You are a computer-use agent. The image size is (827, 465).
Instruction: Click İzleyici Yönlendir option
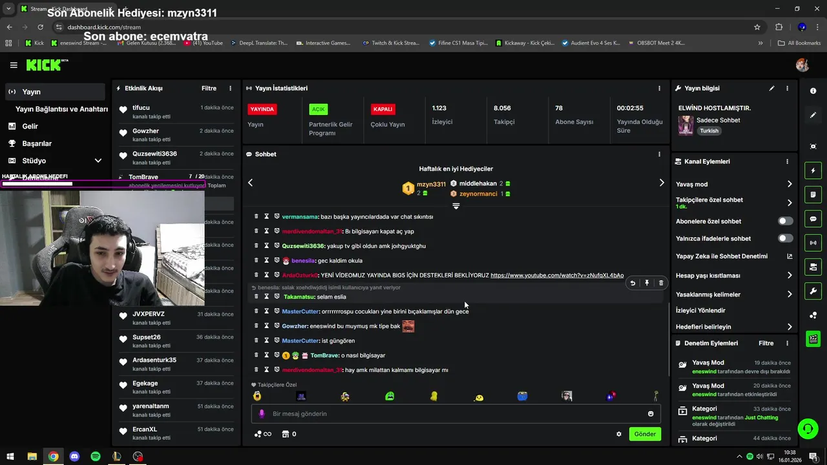700,311
